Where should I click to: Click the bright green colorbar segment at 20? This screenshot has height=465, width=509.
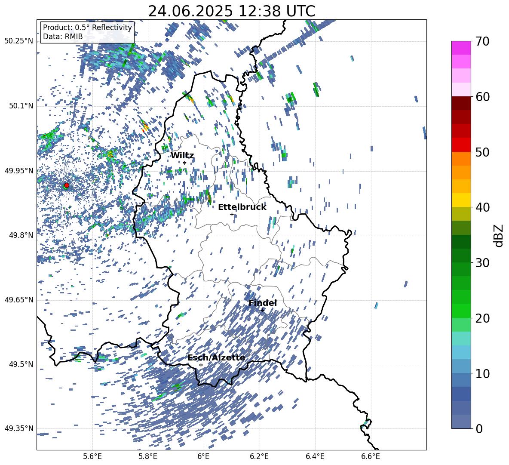pos(461,311)
